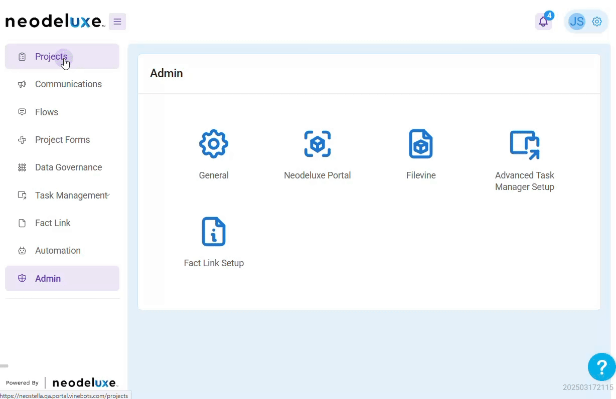Screen dimensions: 616x399
Task: Open Task Management menu item
Action: click(62, 195)
